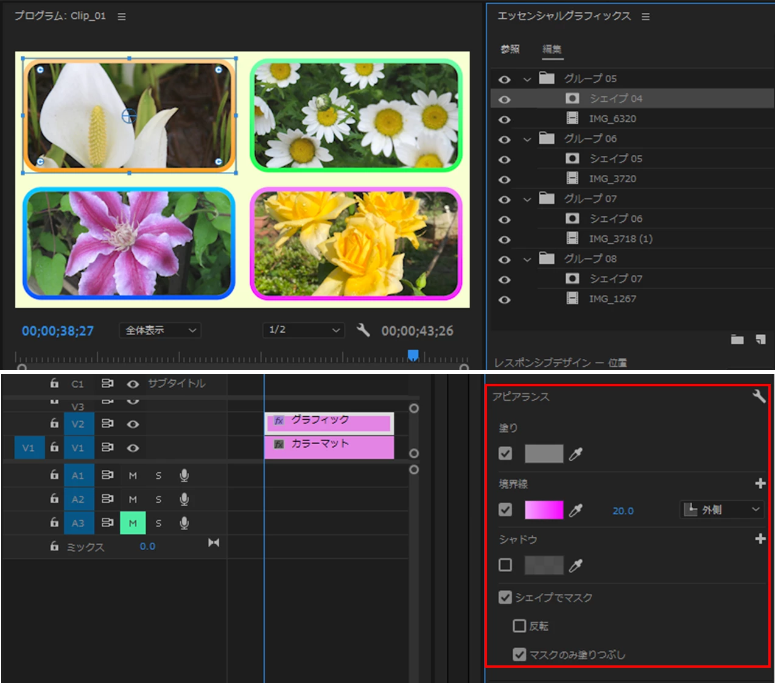Screen dimensions: 775x683
Task: Open the Program monitor wrench settings
Action: pyautogui.click(x=363, y=330)
